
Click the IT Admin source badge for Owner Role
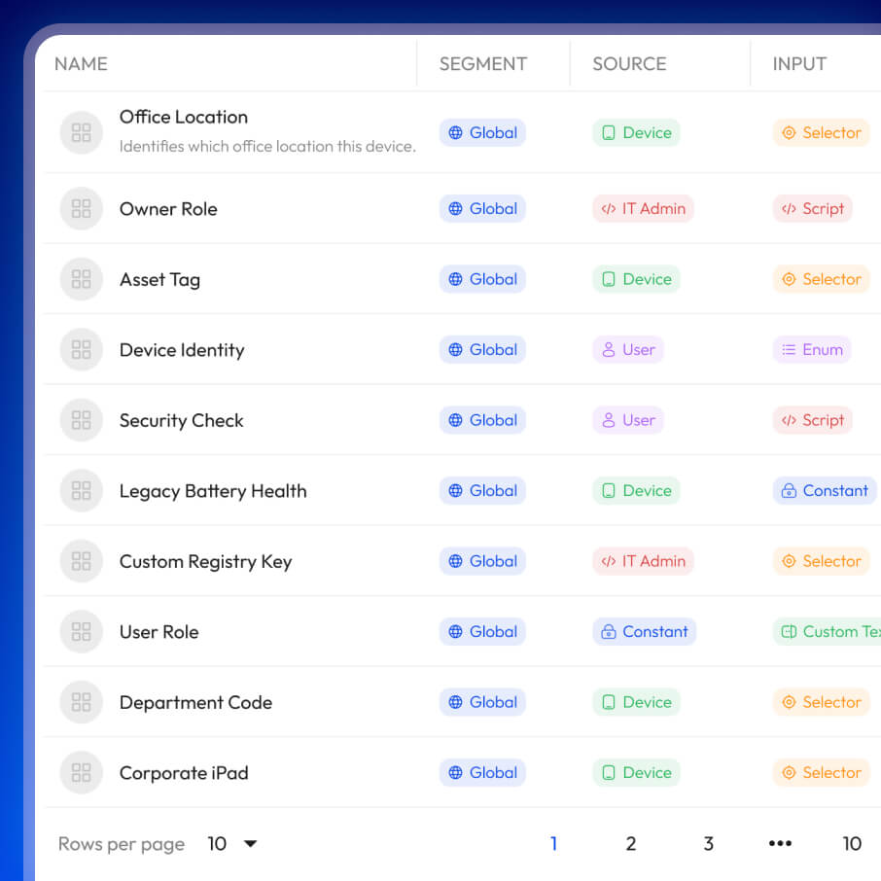[x=644, y=208]
